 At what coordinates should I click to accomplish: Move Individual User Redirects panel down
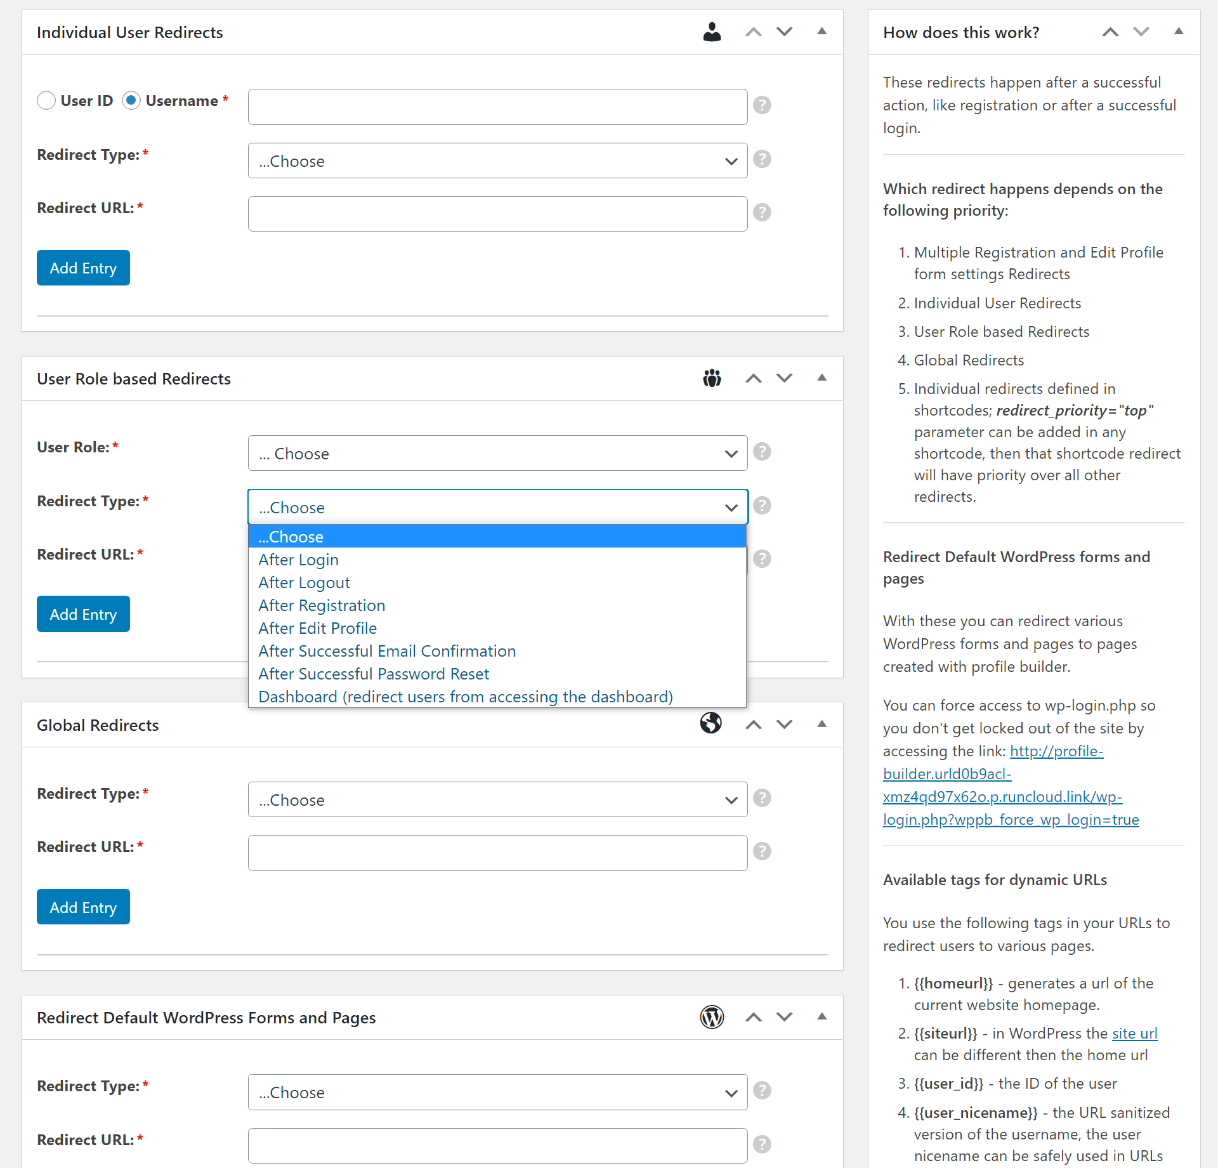[785, 32]
